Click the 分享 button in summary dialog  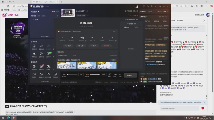(x=81, y=46)
